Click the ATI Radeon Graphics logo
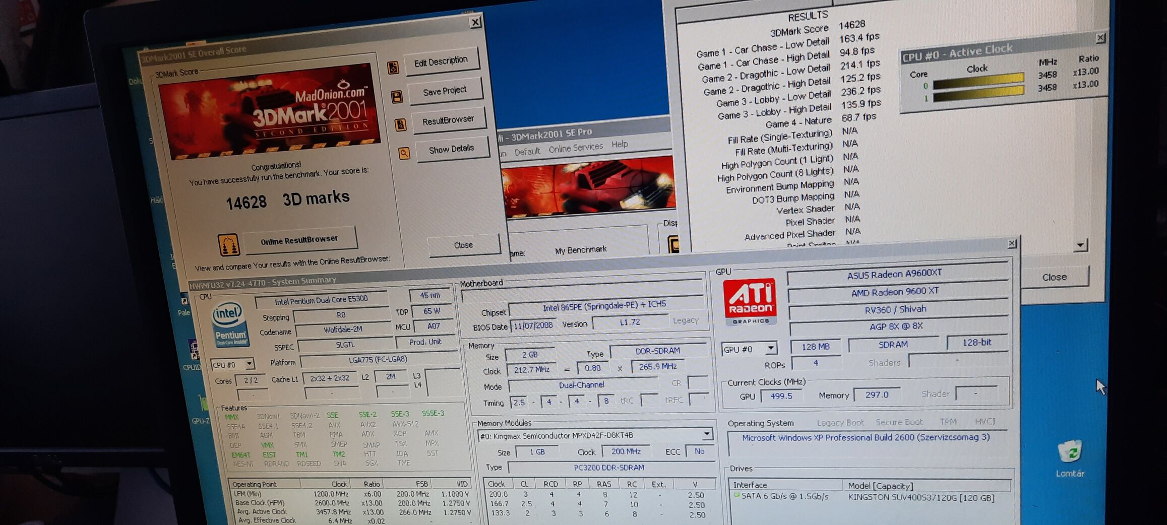1167x525 pixels. pos(750,302)
